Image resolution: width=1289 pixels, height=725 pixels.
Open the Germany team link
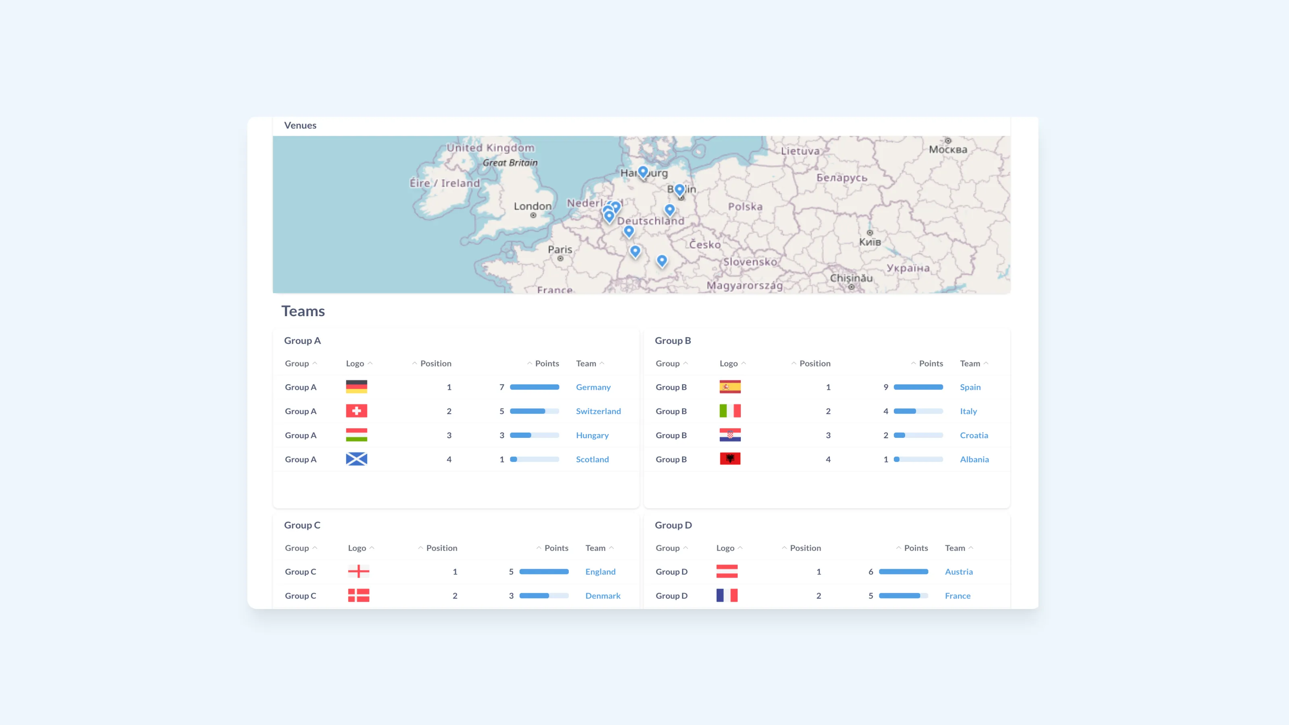coord(593,387)
